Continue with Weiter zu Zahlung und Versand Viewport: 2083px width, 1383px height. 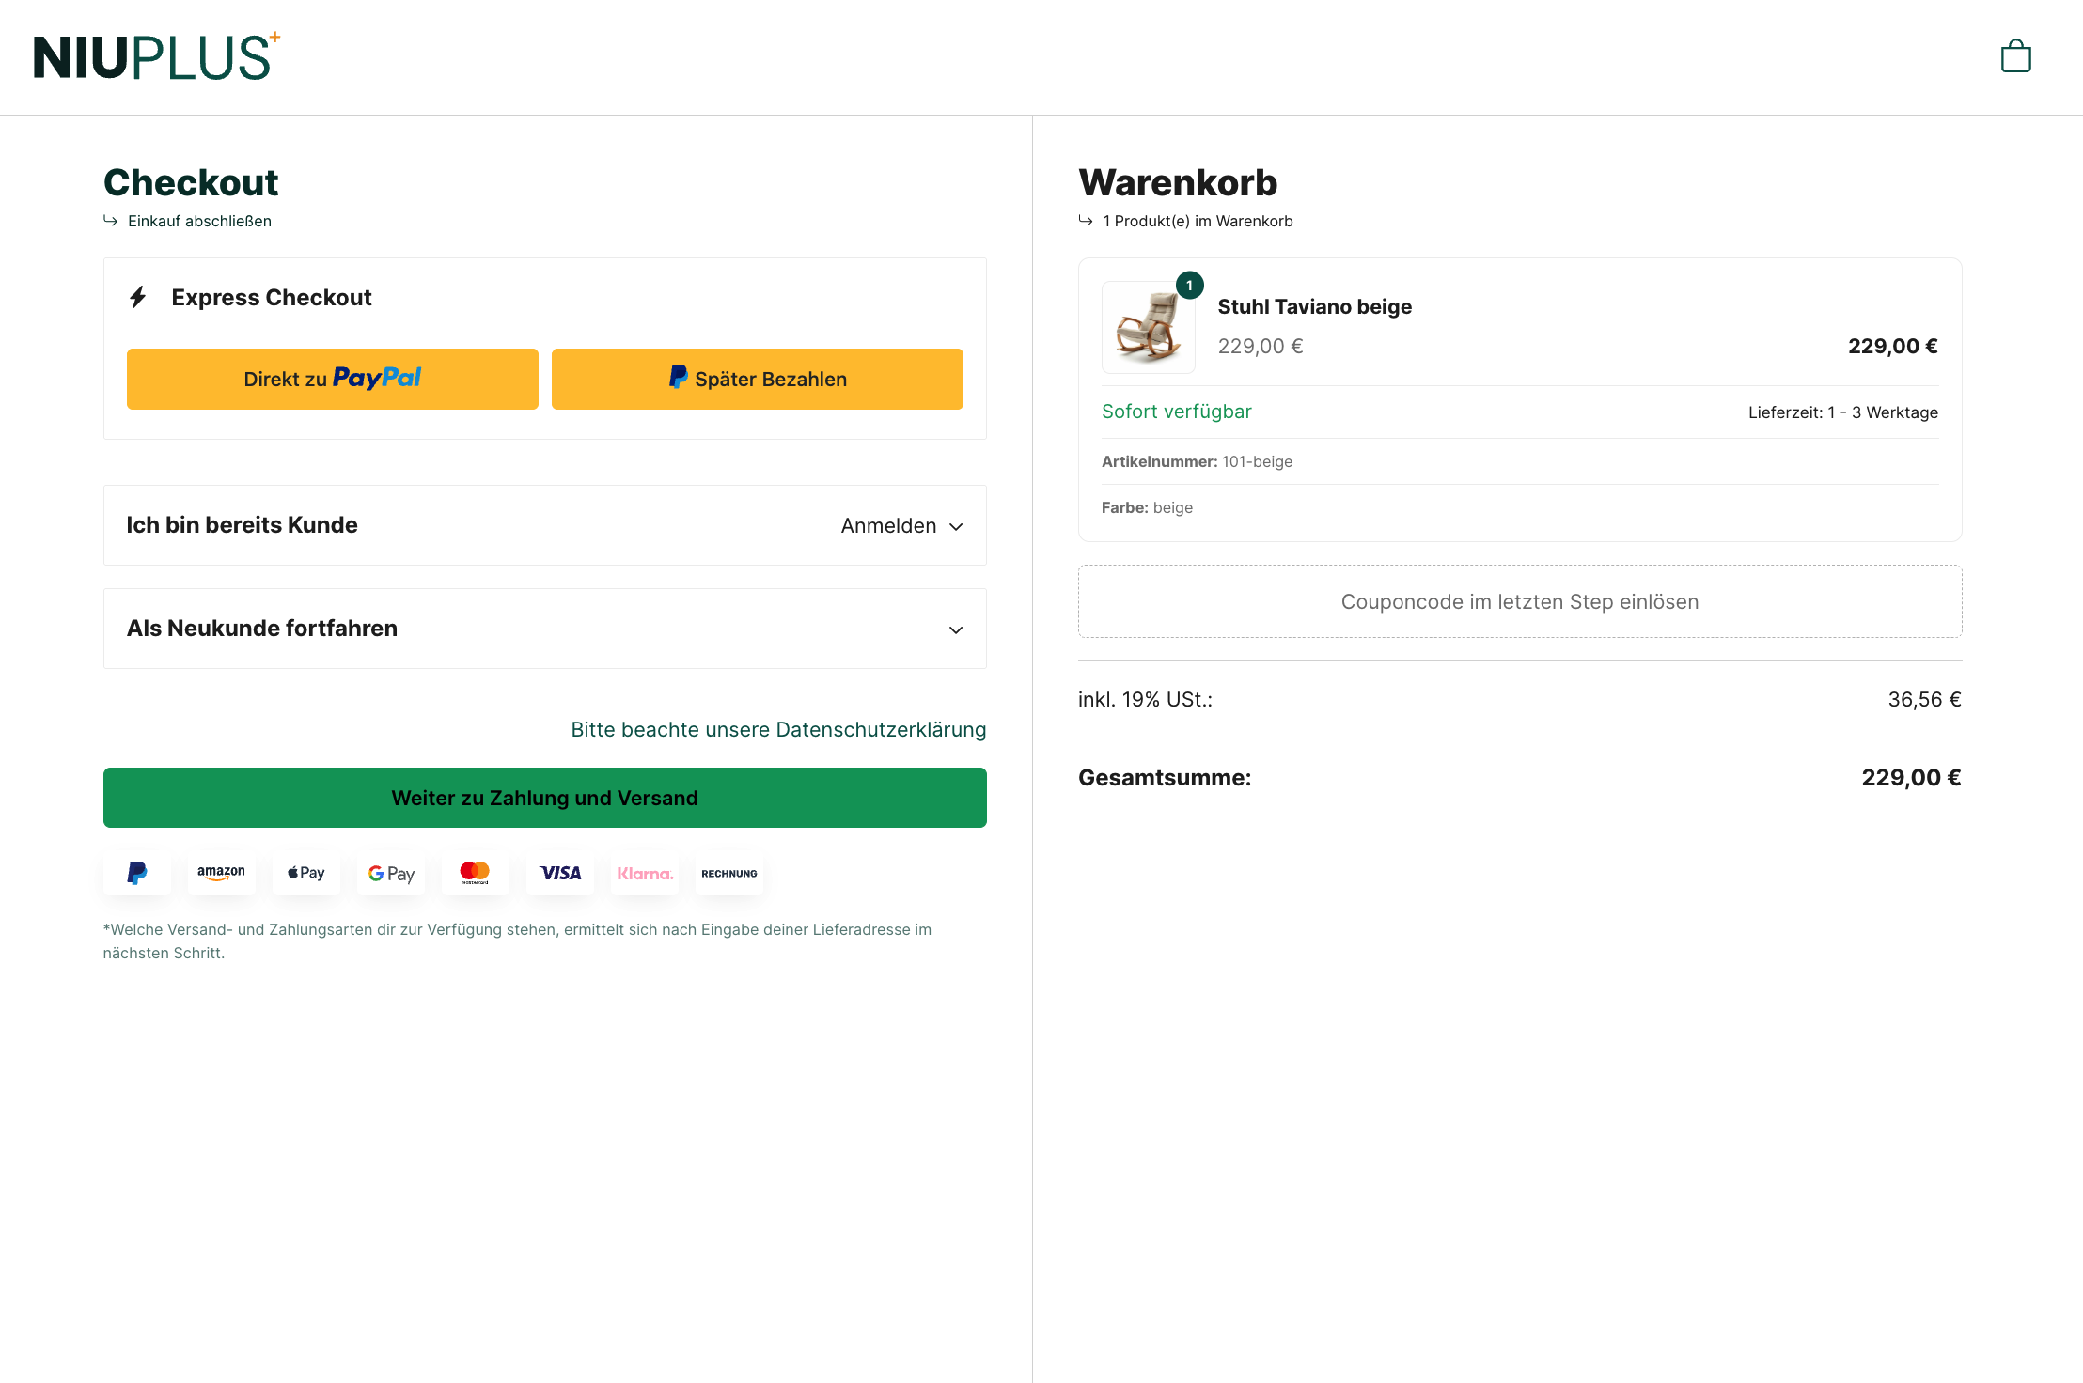(x=545, y=798)
